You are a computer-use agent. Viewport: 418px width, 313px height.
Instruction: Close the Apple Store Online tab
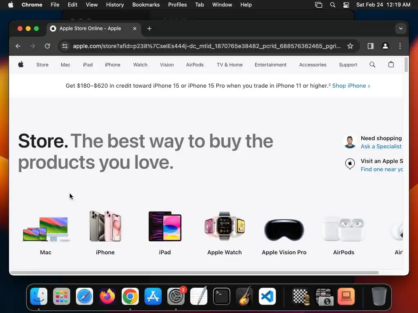click(x=135, y=29)
